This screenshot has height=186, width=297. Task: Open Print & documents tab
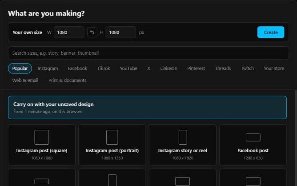67,81
